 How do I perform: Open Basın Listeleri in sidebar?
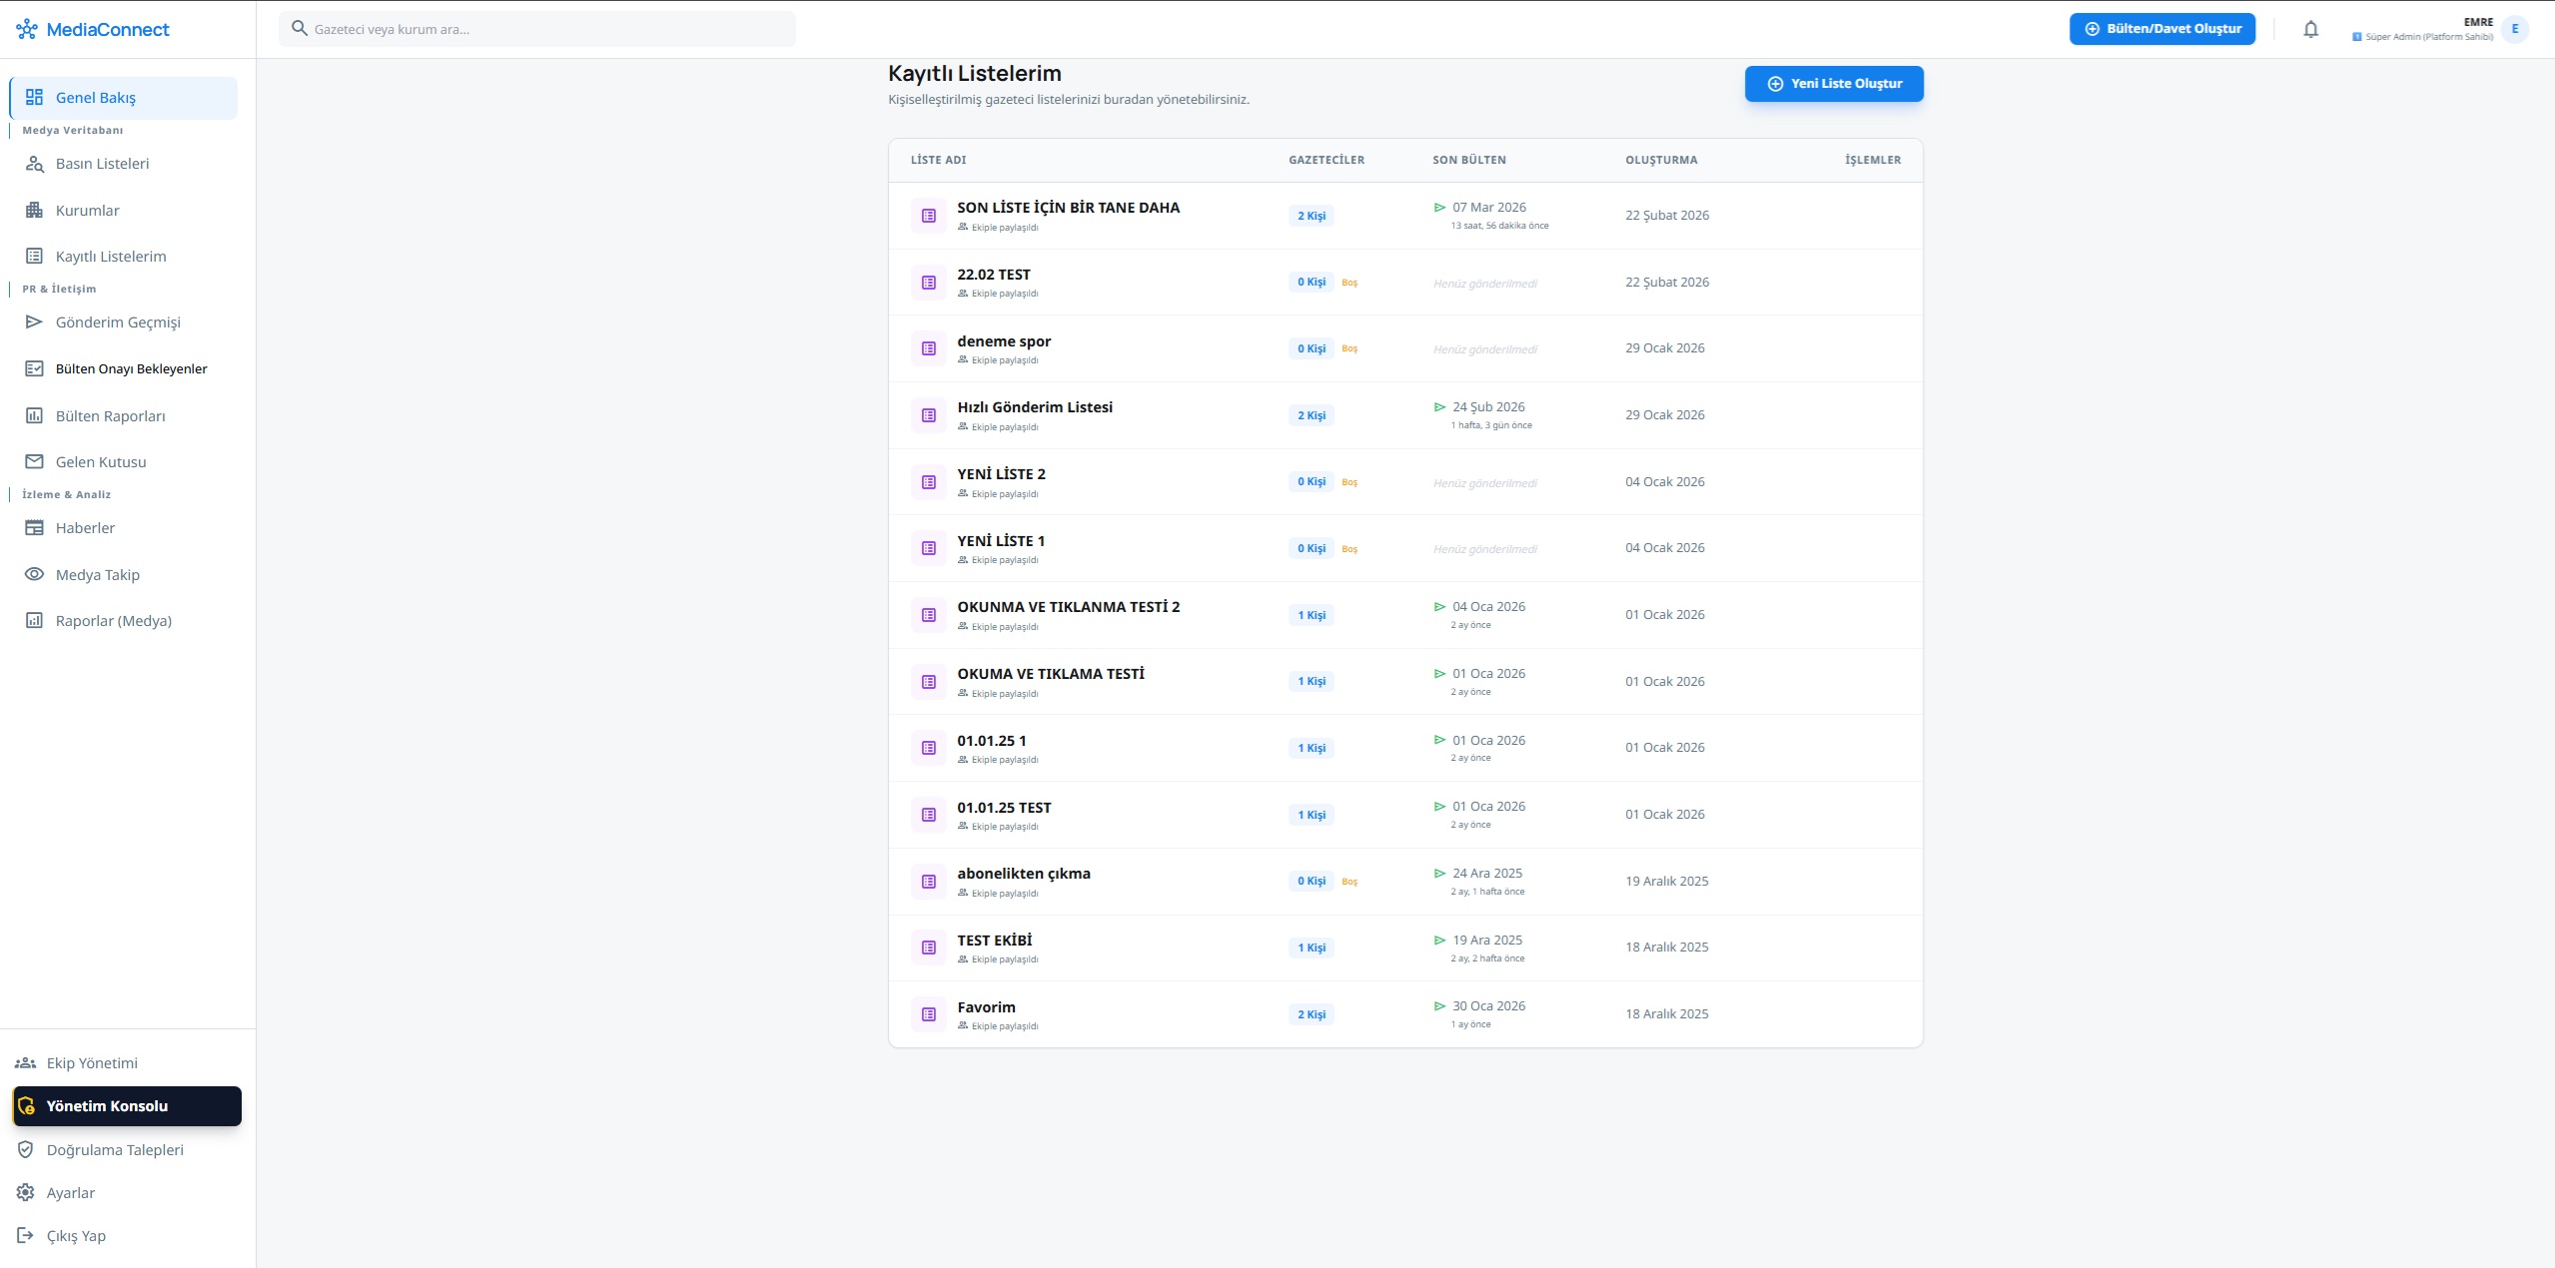(102, 164)
